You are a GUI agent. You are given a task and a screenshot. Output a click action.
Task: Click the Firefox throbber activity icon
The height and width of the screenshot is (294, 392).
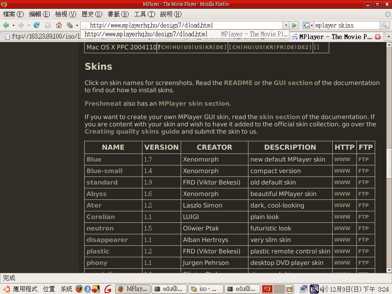click(x=387, y=14)
